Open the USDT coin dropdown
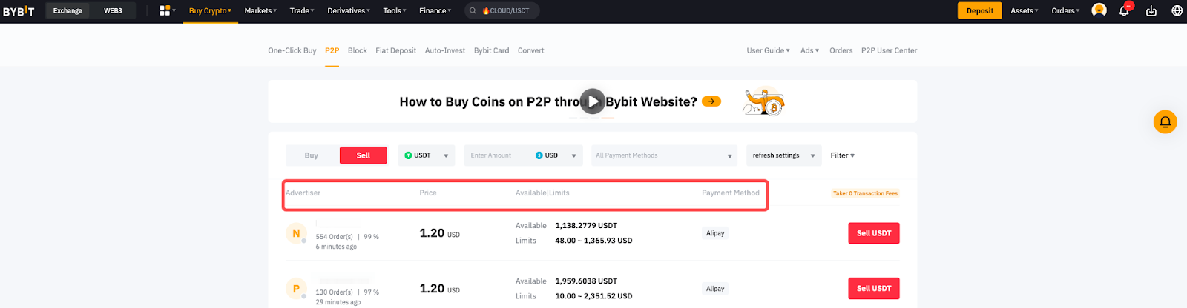This screenshot has height=308, width=1187. click(x=427, y=155)
